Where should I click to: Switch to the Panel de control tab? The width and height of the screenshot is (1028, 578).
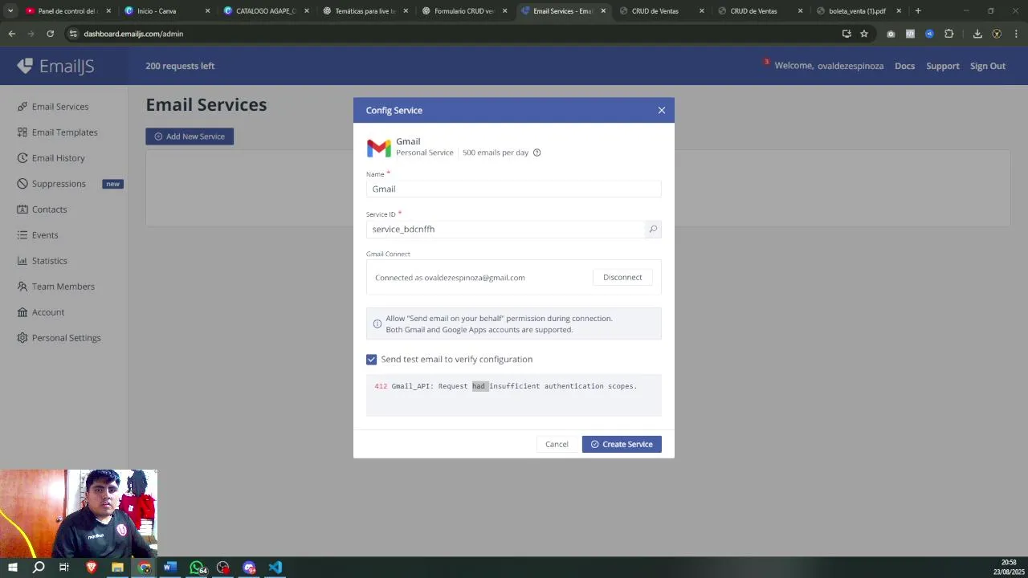point(67,11)
